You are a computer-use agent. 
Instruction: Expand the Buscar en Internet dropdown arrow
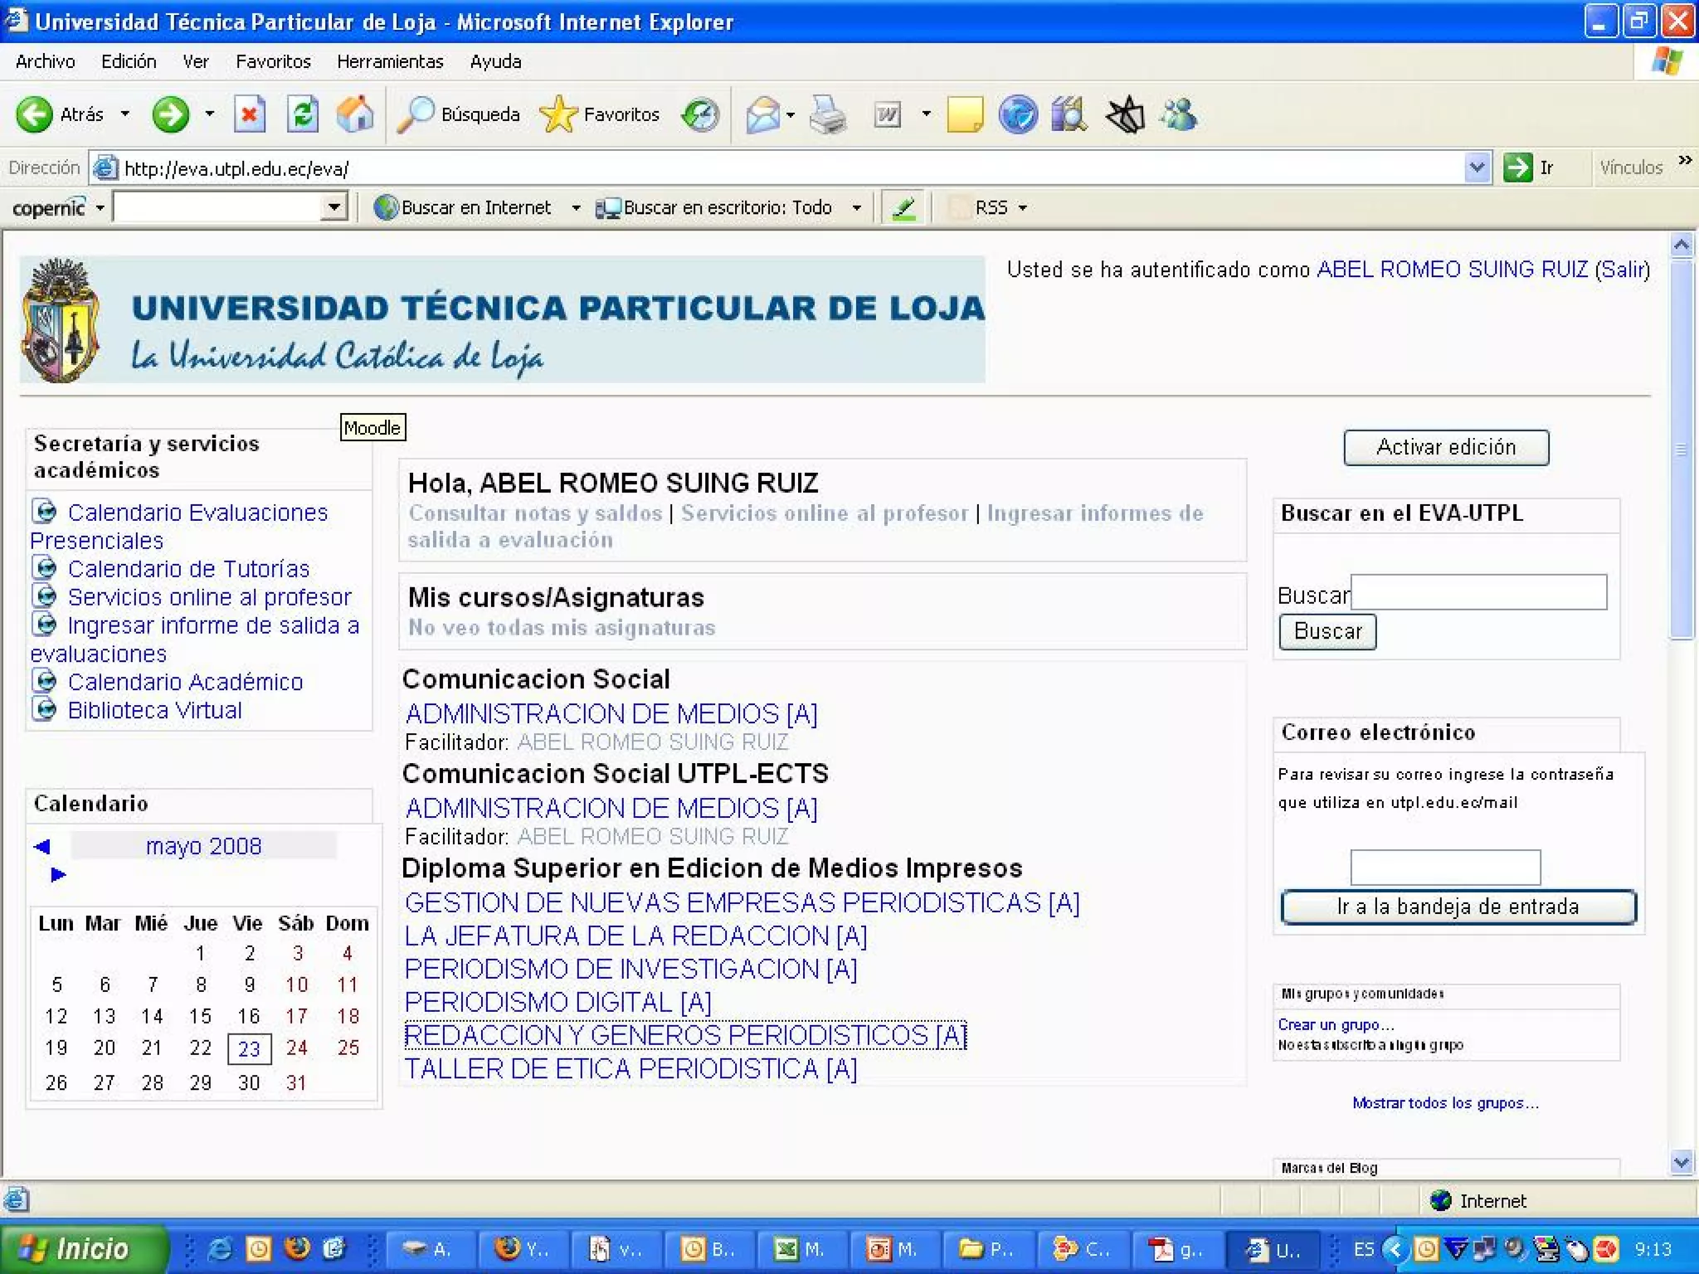tap(576, 207)
